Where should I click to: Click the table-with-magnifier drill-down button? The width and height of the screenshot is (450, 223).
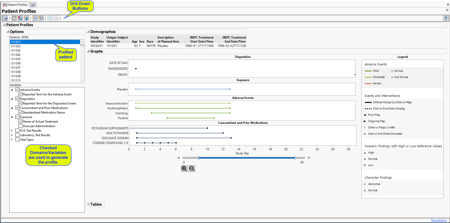tap(14, 18)
